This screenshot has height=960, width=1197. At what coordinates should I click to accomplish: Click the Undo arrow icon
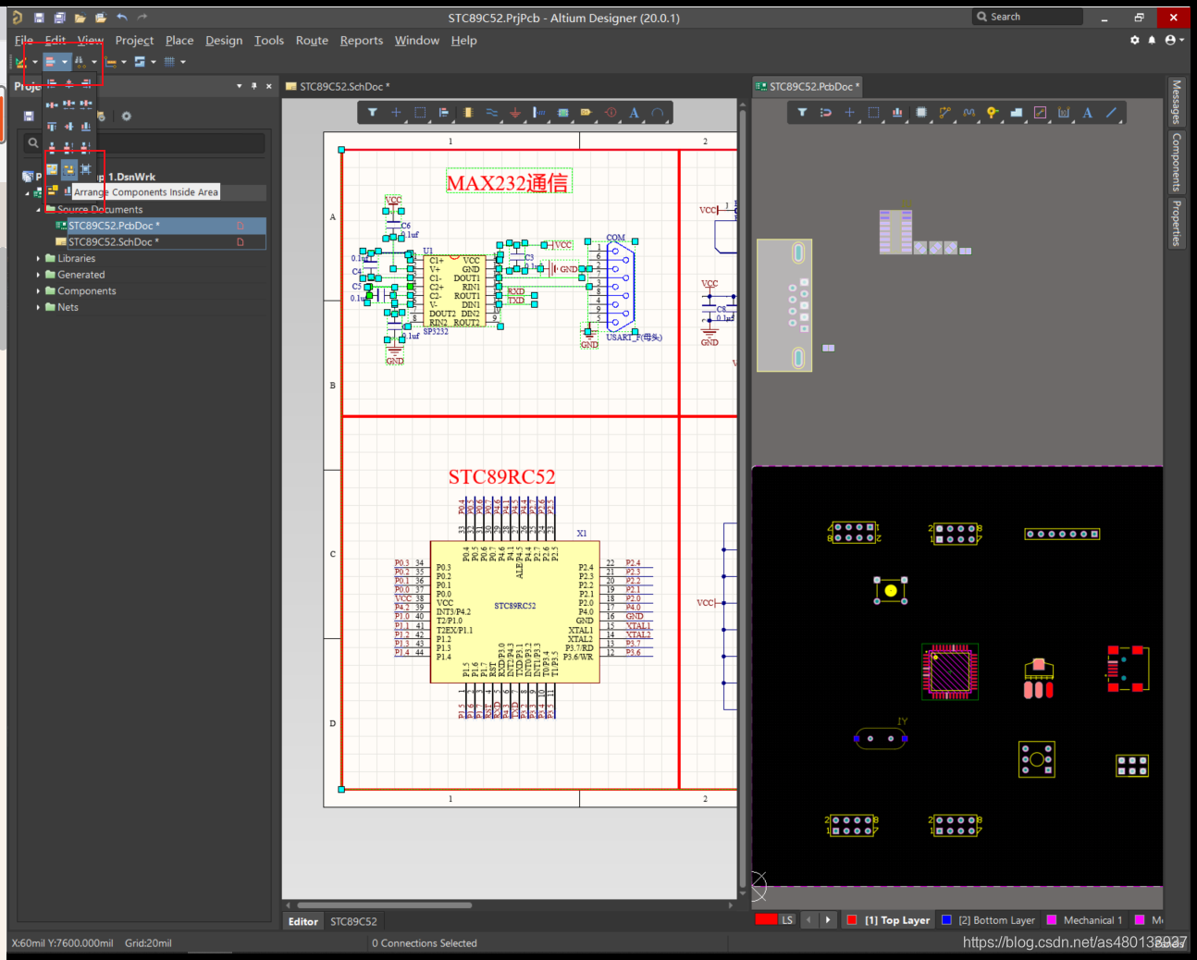pyautogui.click(x=122, y=18)
